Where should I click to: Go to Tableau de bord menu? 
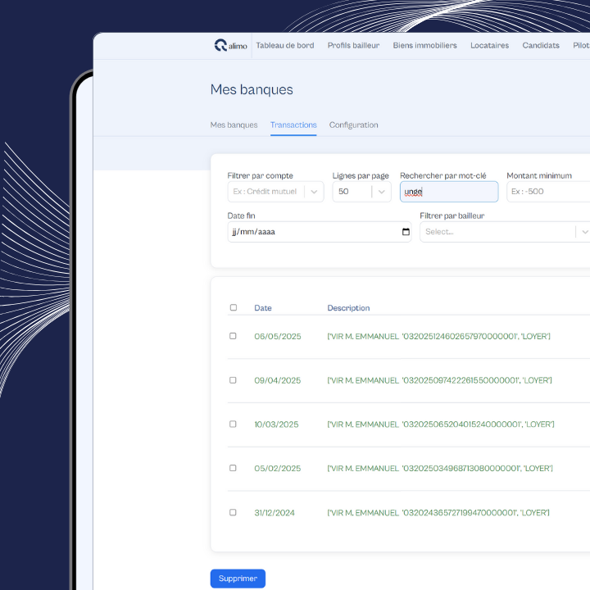284,46
